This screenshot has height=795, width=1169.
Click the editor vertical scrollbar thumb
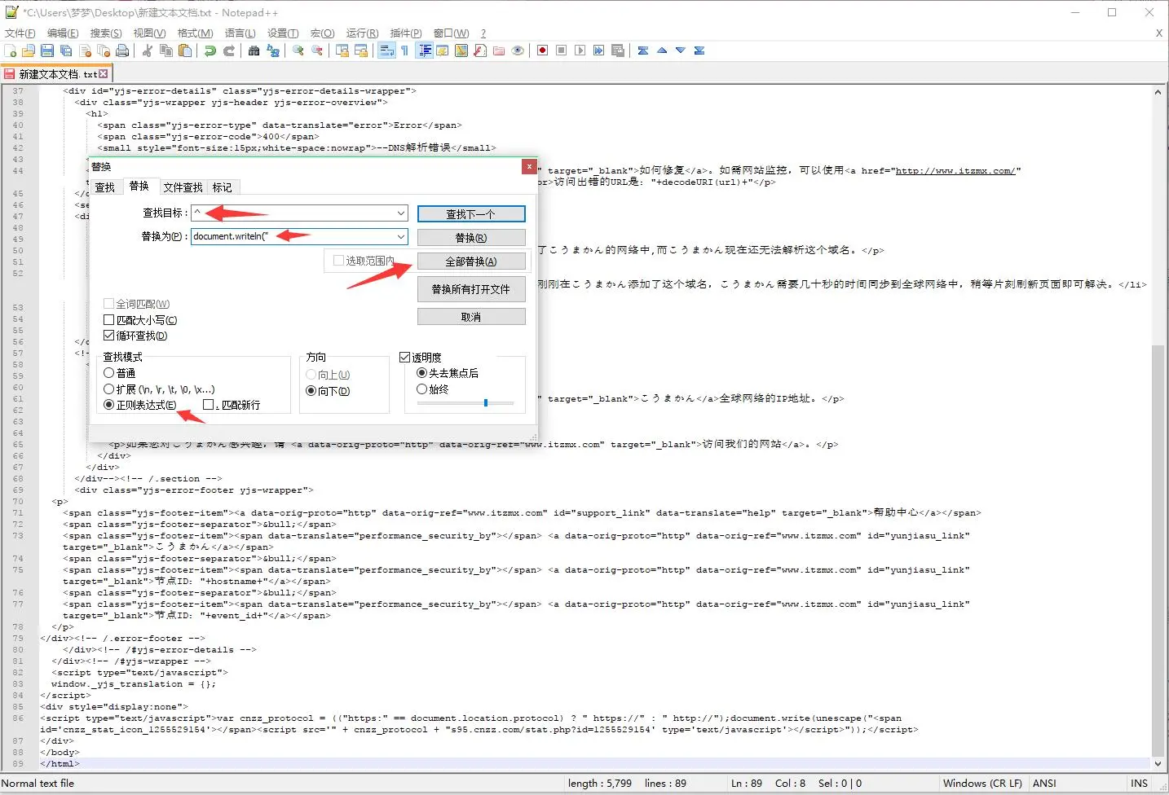pyautogui.click(x=1158, y=550)
